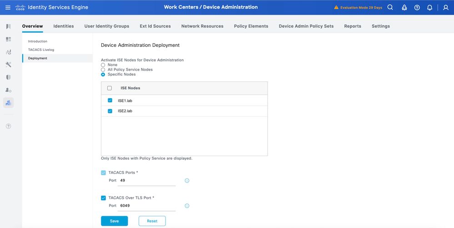Toggle the select-all ISE Nodes checkbox
454x228 pixels.
[110, 88]
